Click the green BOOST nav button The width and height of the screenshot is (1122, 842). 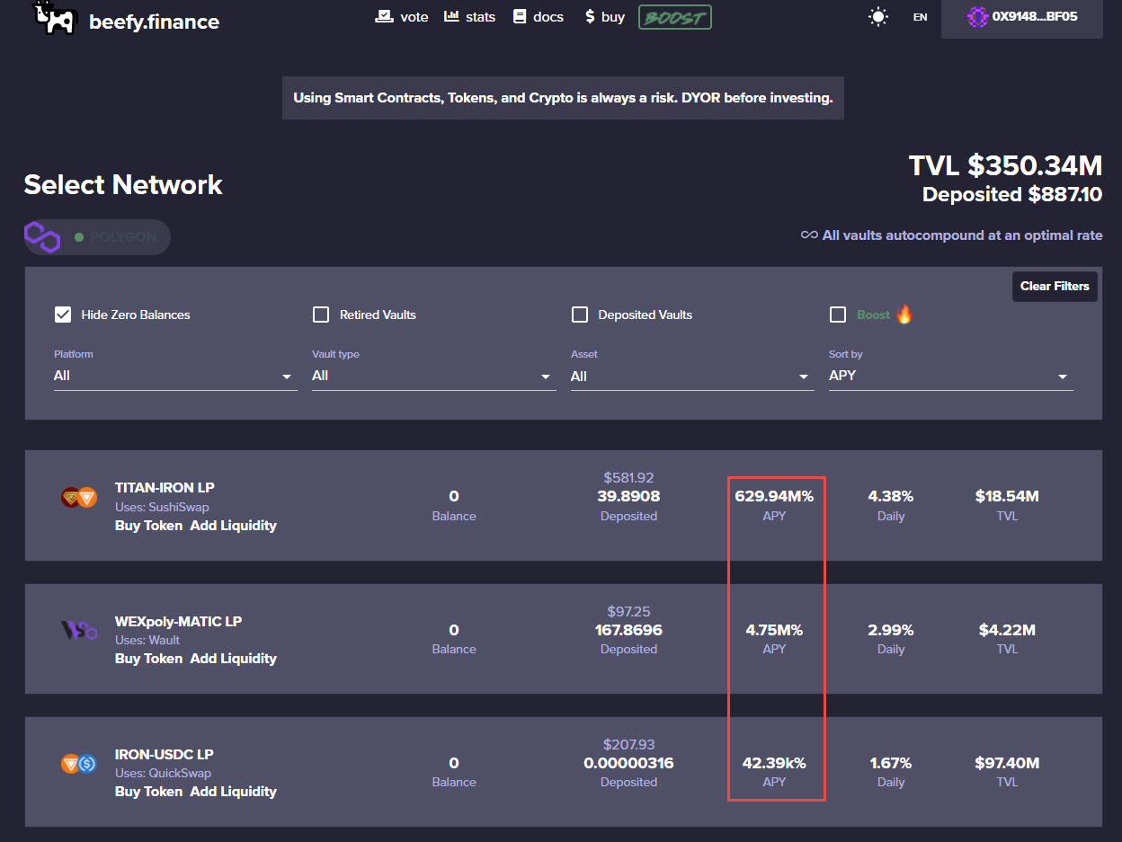(675, 17)
